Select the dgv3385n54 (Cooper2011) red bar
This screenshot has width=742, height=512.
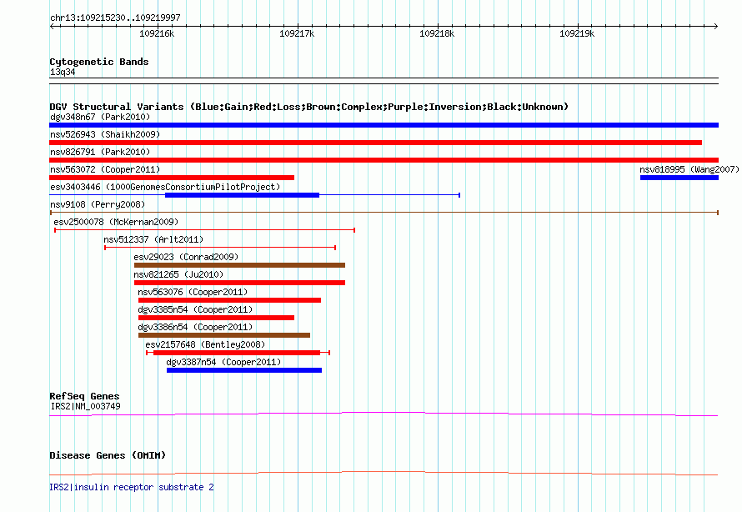coord(216,318)
